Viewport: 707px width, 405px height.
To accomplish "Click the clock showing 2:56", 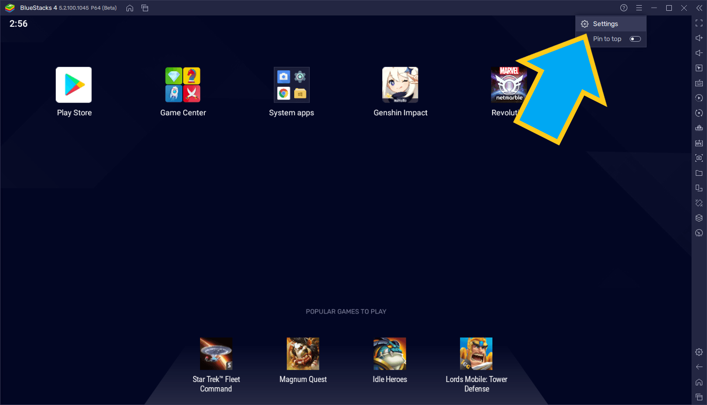I will (18, 24).
